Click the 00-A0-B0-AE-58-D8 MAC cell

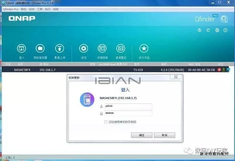tap(202, 70)
